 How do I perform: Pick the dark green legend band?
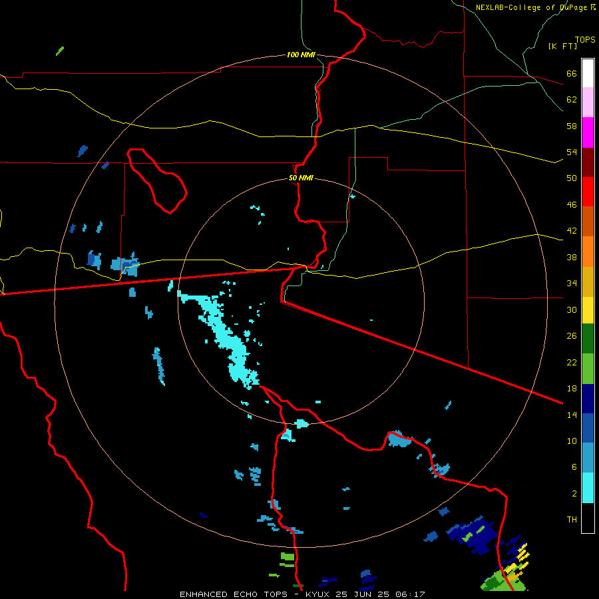588,339
